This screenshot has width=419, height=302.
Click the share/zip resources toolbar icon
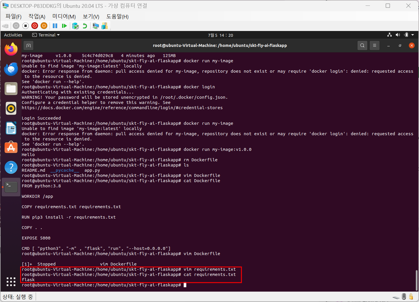(105, 26)
